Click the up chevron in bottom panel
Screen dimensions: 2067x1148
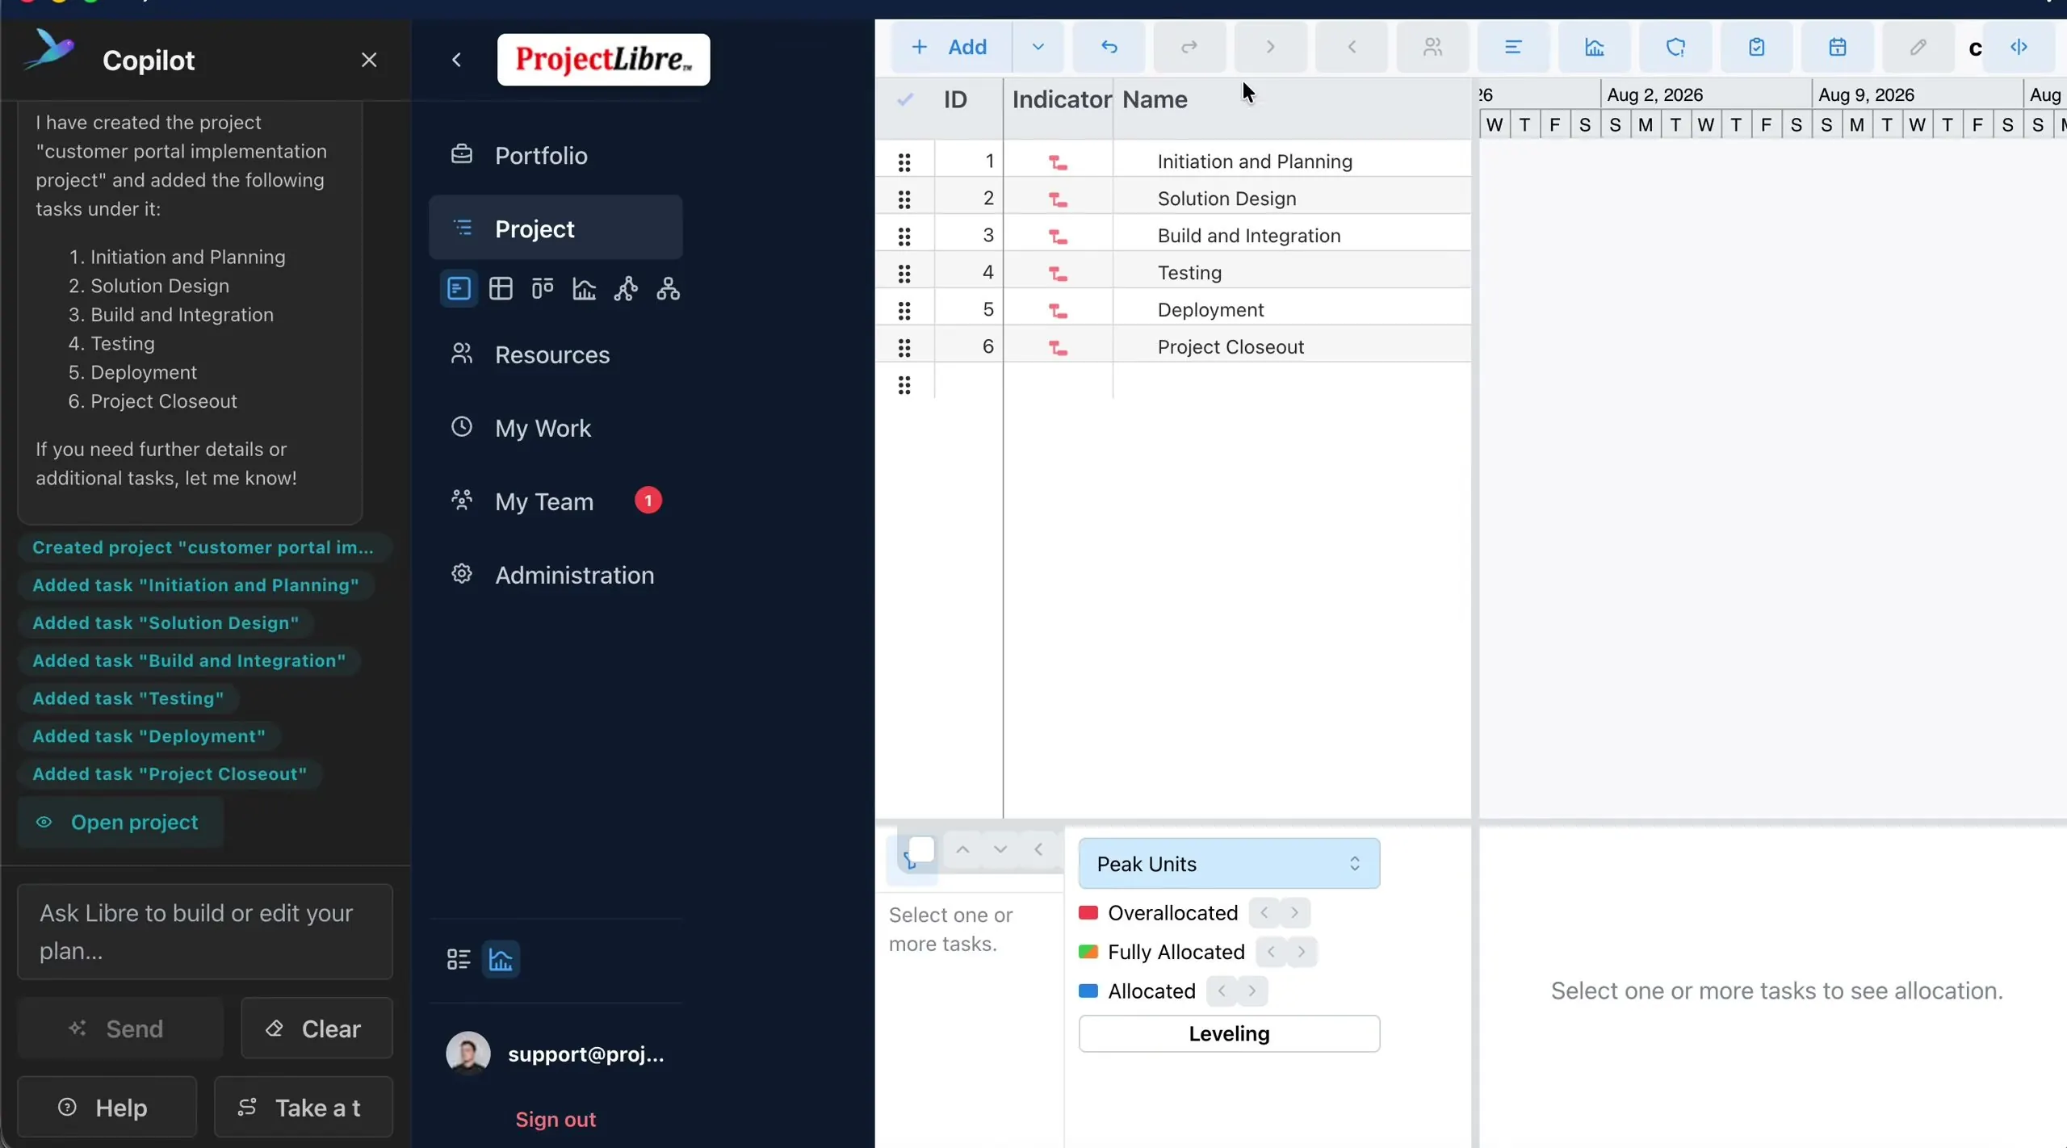pyautogui.click(x=962, y=849)
